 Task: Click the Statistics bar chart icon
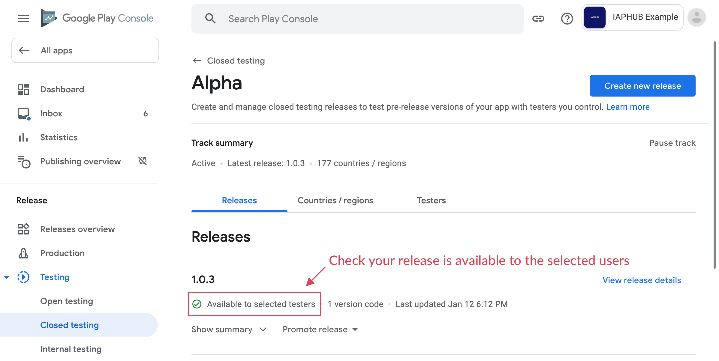23,137
